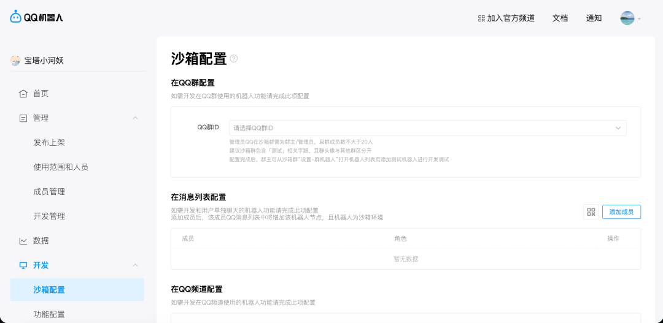Open the user avatar menu
Image resolution: width=663 pixels, height=323 pixels.
(627, 18)
